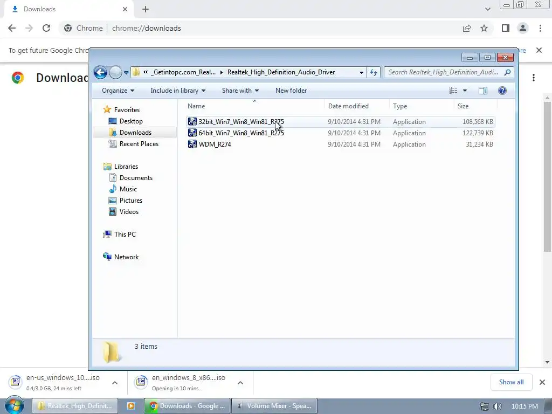Click the Search Realtek_High_Definition_Audio field
This screenshot has width=552, height=414.
pyautogui.click(x=443, y=72)
